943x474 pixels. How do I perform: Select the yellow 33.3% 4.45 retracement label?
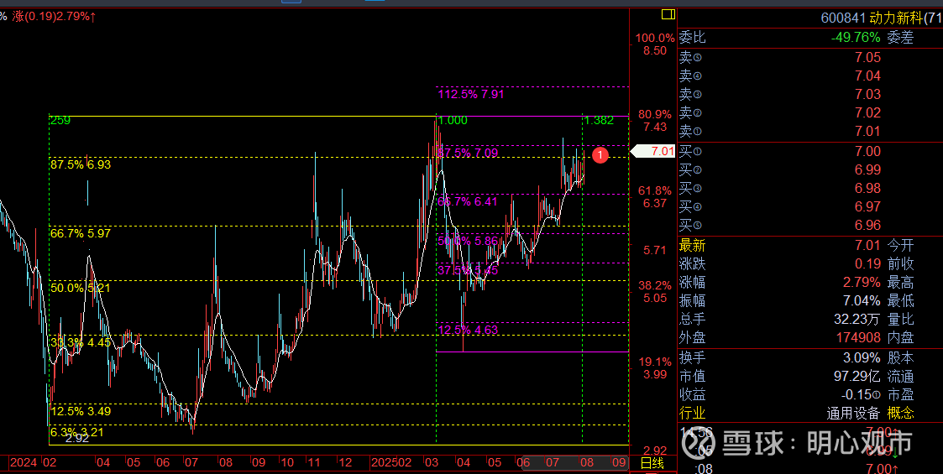tap(81, 342)
